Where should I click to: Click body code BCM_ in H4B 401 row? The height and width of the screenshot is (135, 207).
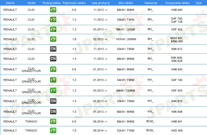tap(150, 121)
